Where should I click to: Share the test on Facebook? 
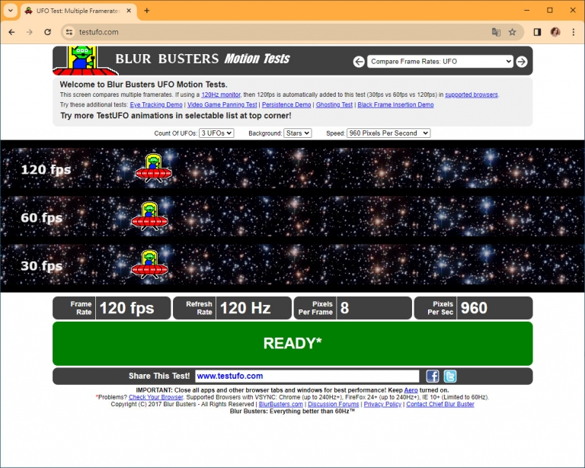click(433, 377)
